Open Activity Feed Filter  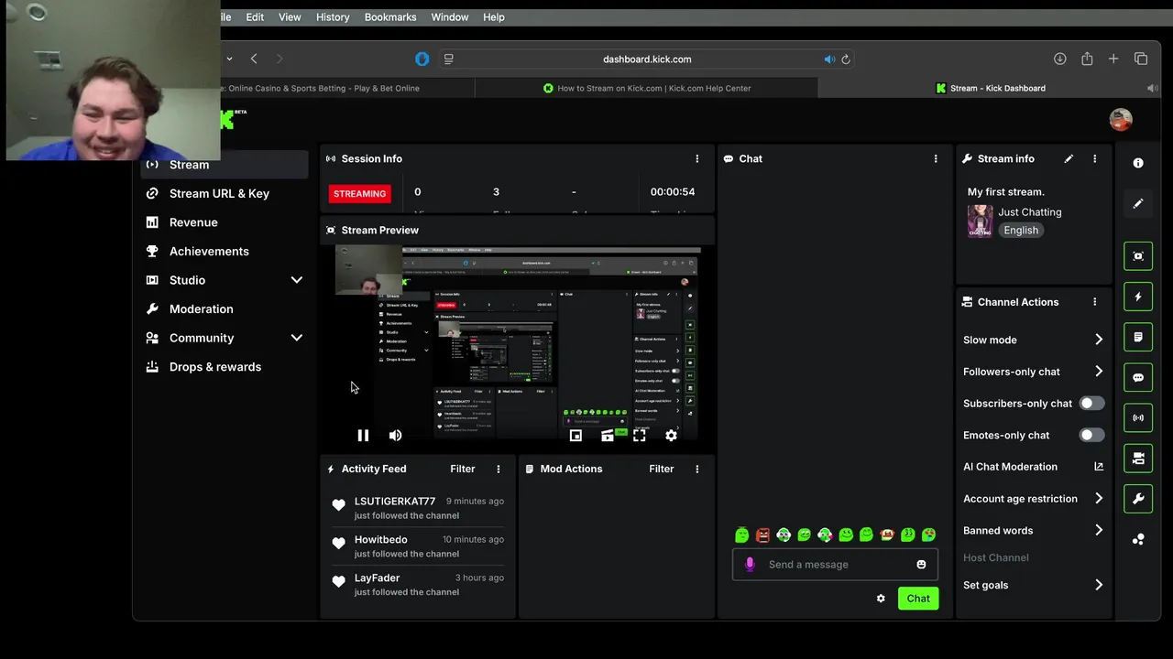462,469
